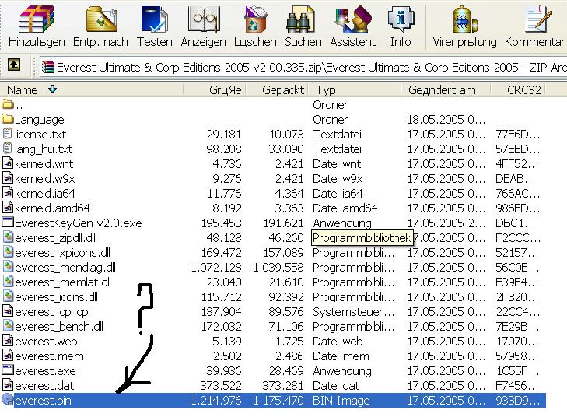
Task: Sort by CRC32 column header
Action: (x=518, y=89)
